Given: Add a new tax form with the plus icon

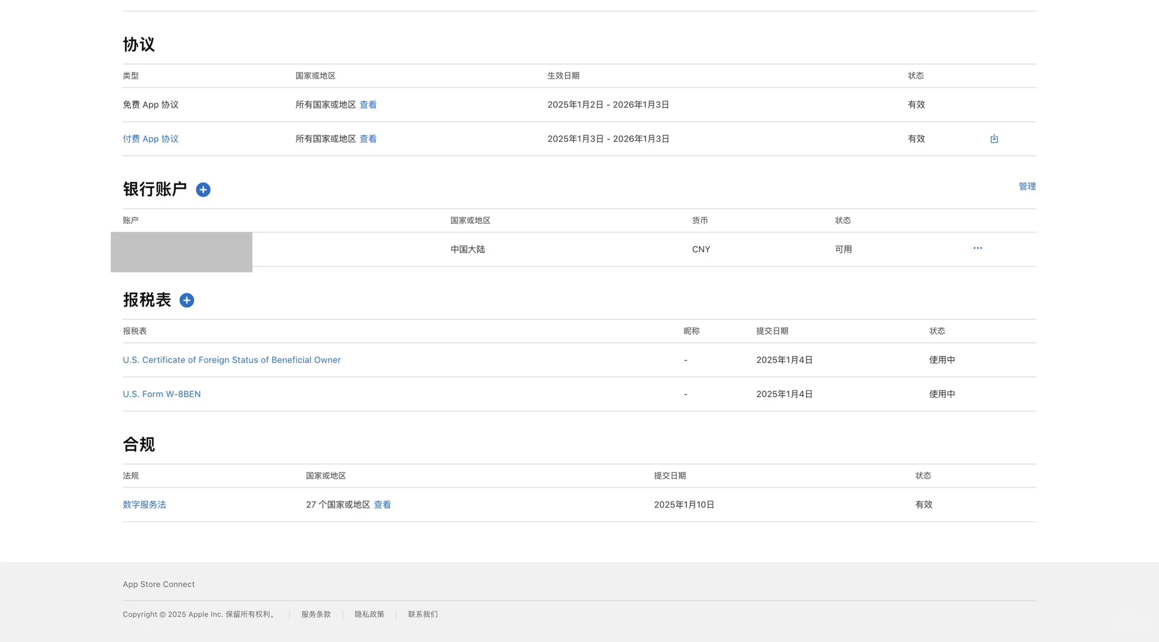Looking at the screenshot, I should [x=187, y=300].
